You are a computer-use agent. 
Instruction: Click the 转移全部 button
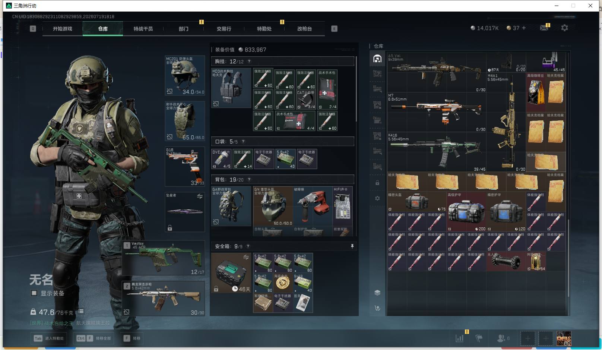coord(94,338)
